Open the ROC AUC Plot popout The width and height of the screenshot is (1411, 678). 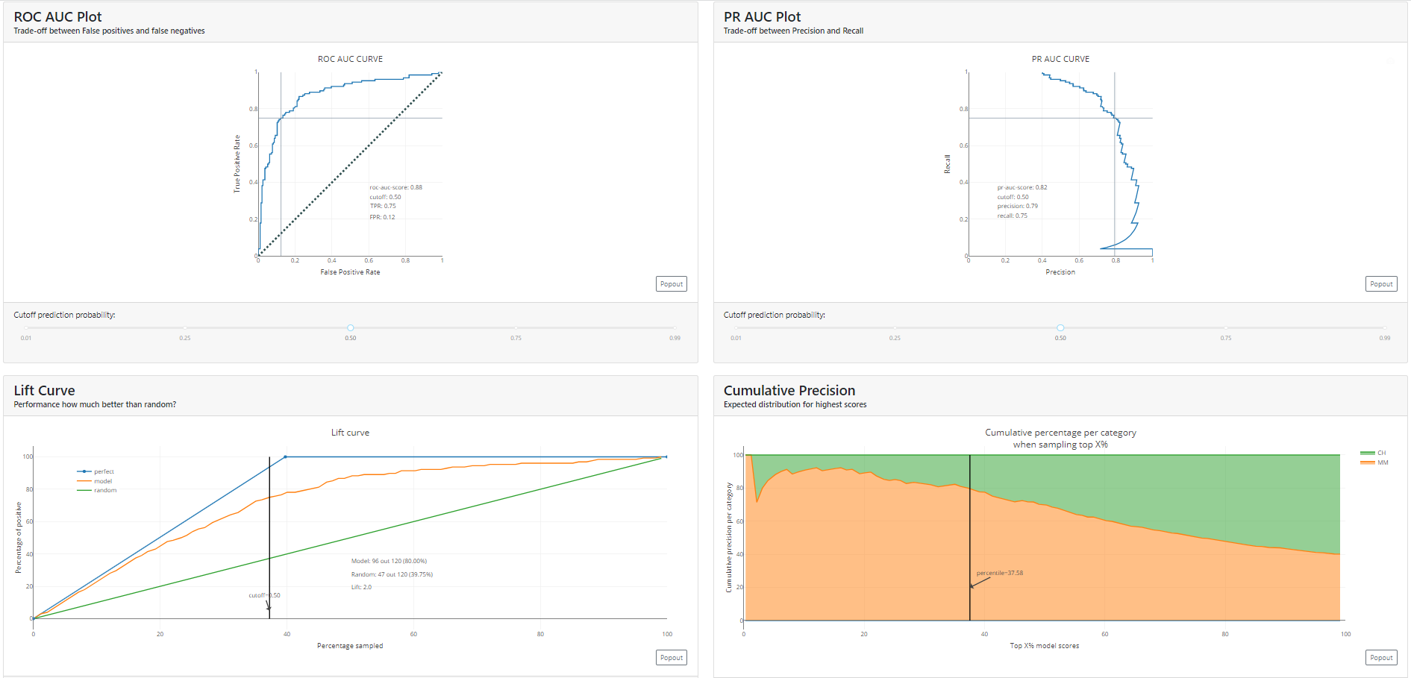(672, 284)
